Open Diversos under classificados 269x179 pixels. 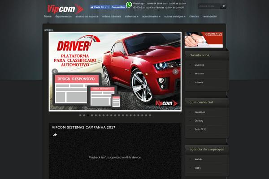[x=199, y=65]
